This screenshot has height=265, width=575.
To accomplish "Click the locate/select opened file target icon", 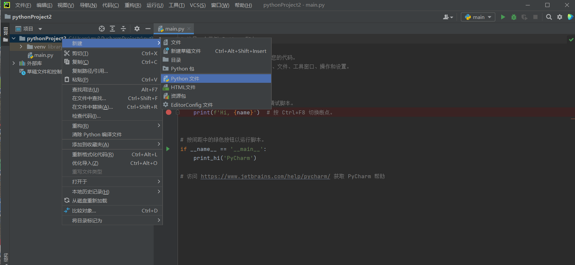I will (102, 29).
